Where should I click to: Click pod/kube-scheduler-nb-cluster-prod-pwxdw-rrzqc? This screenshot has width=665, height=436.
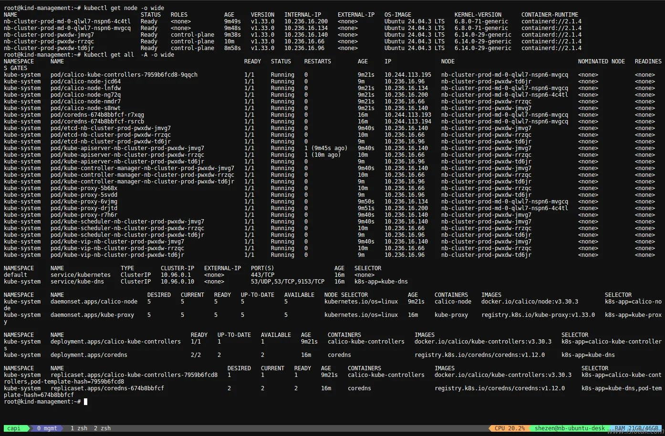127,228
